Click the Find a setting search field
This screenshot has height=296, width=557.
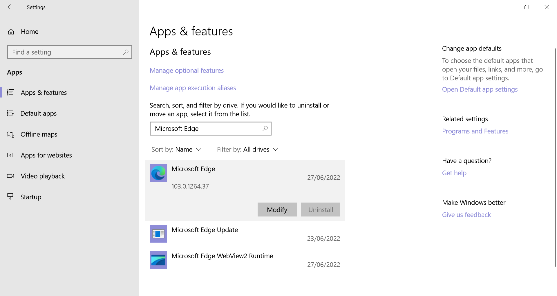pyautogui.click(x=70, y=52)
